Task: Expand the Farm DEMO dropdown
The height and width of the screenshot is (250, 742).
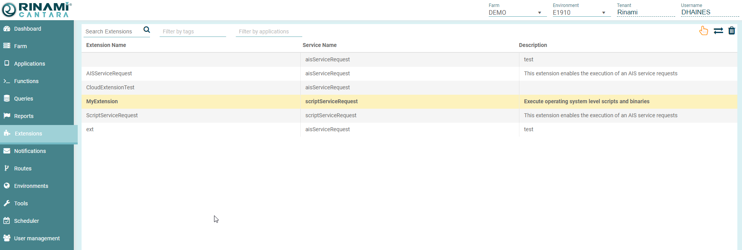Action: coord(515,12)
